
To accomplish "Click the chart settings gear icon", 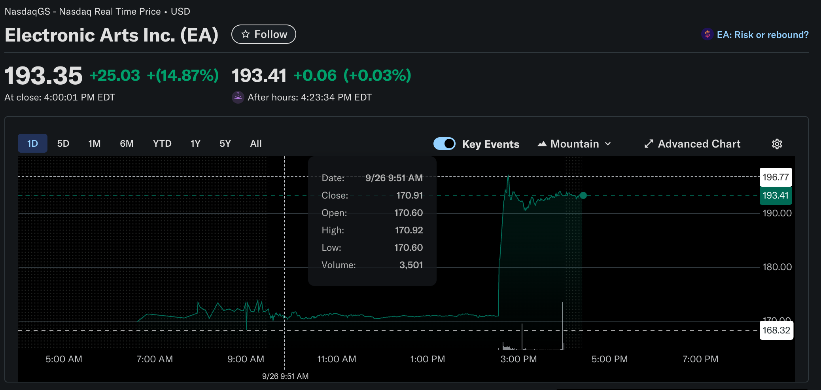I will (777, 144).
